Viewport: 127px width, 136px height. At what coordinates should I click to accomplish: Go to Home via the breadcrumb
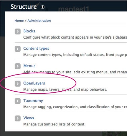click(19, 21)
